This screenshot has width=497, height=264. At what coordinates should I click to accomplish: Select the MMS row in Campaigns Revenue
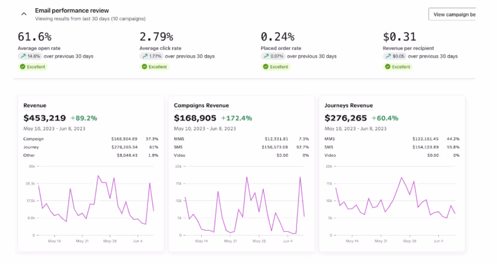[x=241, y=139]
